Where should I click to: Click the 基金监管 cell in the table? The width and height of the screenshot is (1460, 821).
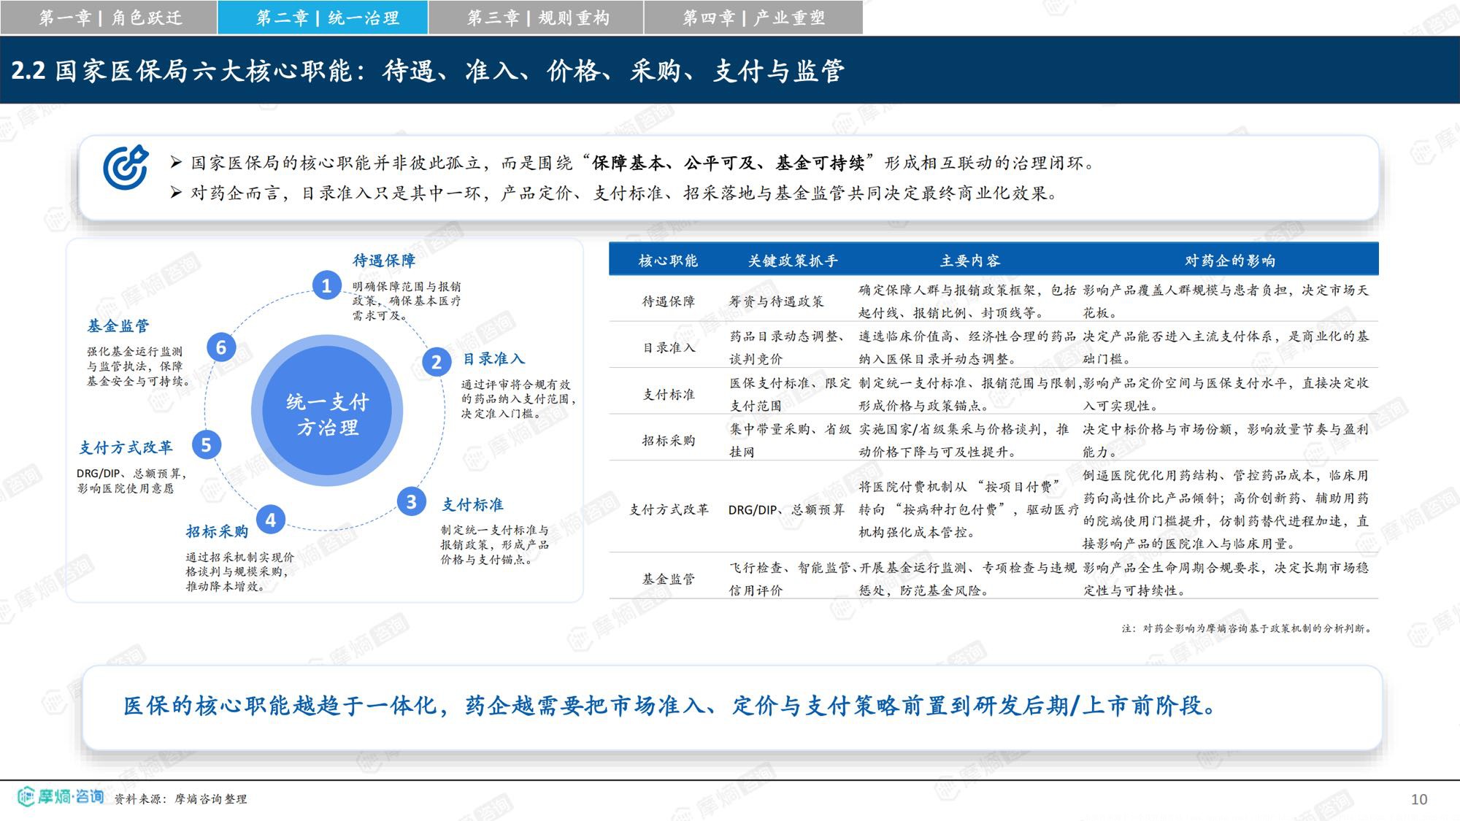click(668, 579)
